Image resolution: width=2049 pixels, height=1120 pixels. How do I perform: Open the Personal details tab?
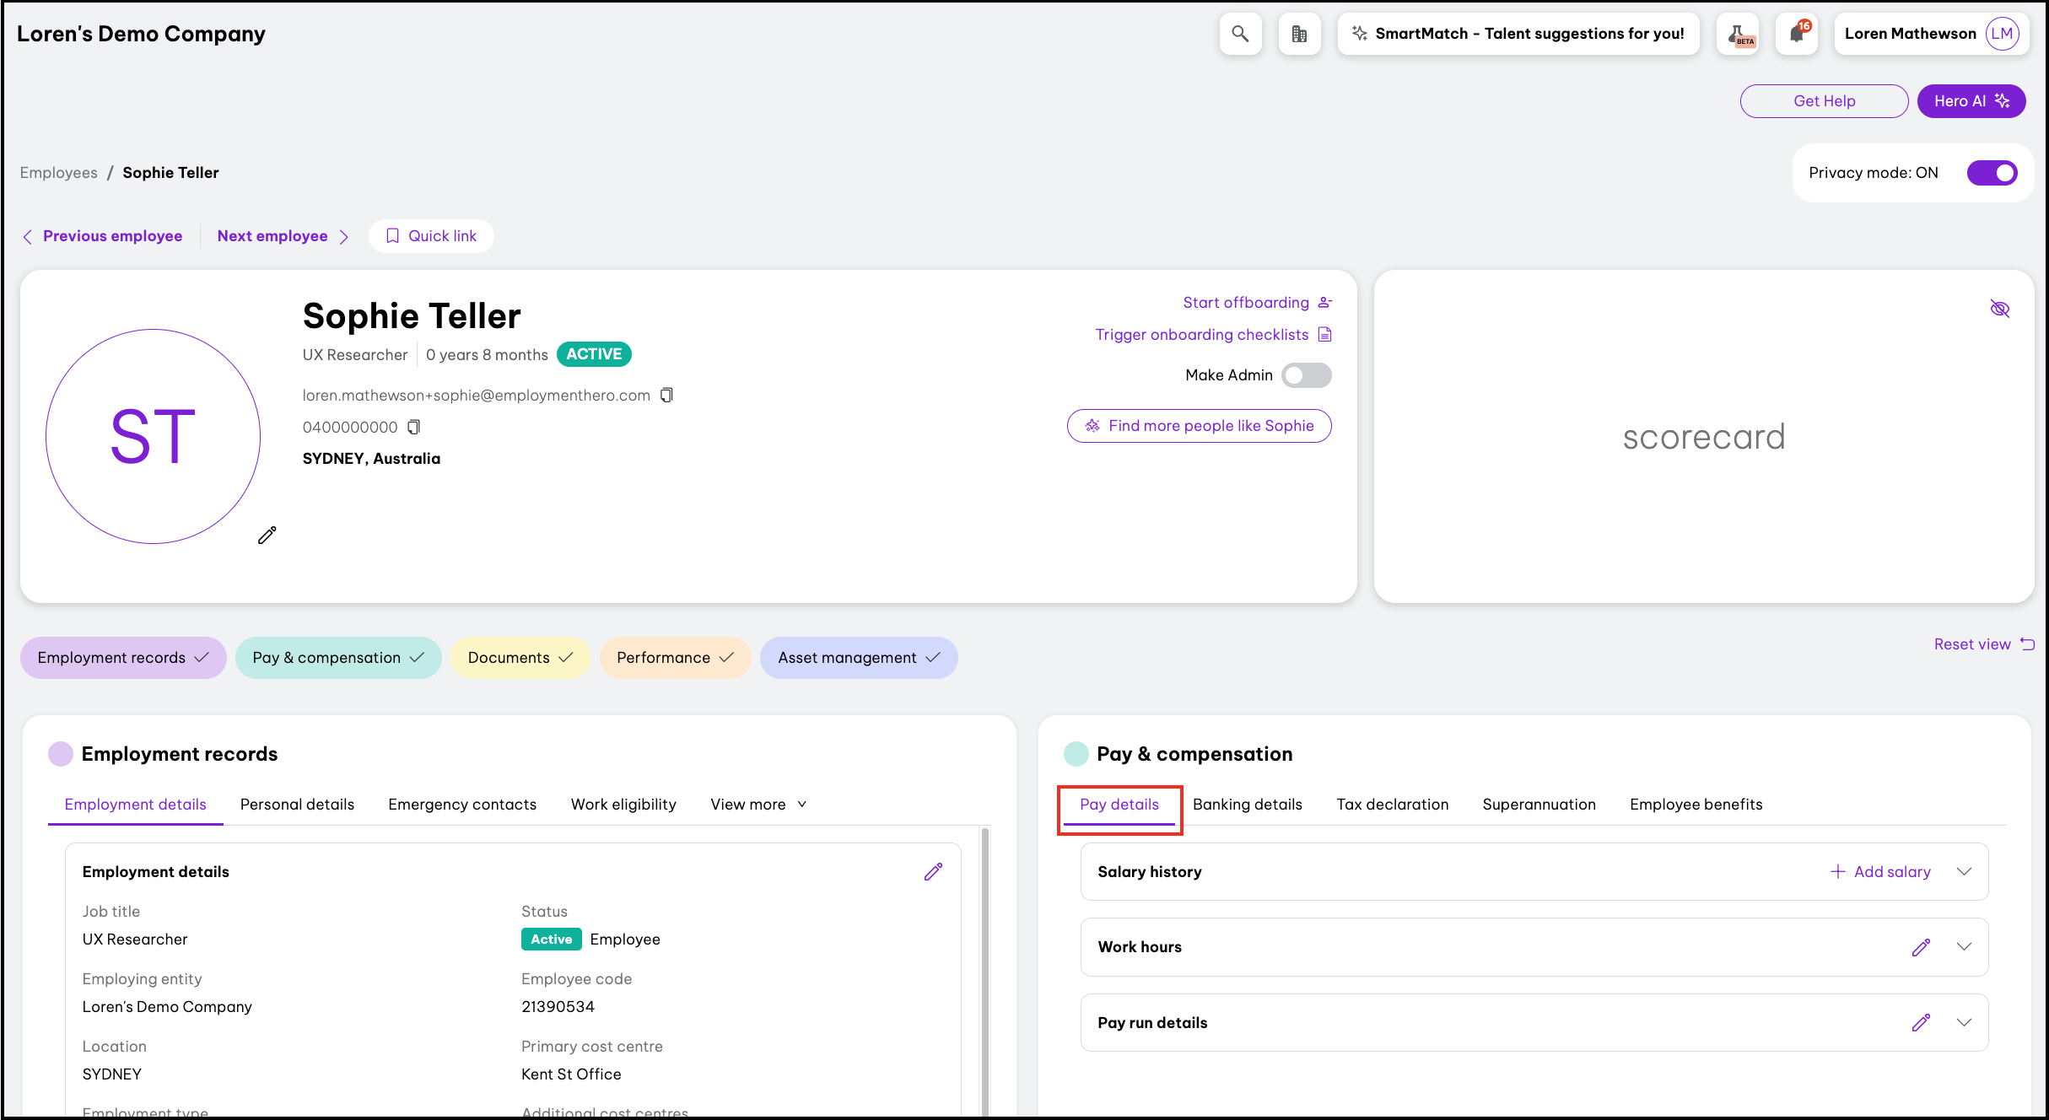point(297,805)
